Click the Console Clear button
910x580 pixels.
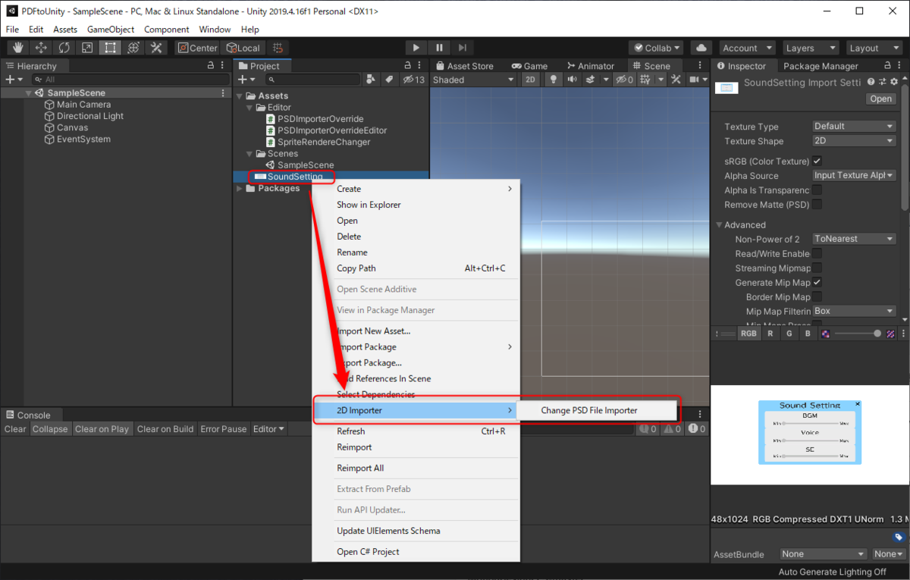click(x=15, y=429)
